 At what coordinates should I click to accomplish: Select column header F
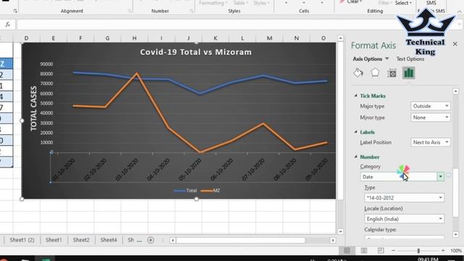pos(80,38)
